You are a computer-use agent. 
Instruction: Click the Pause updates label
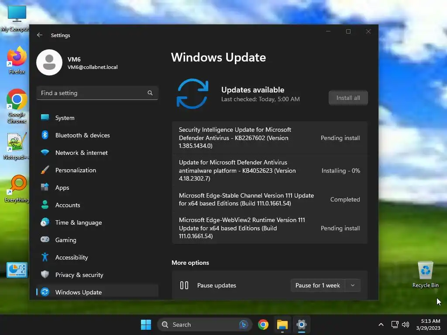(x=217, y=285)
